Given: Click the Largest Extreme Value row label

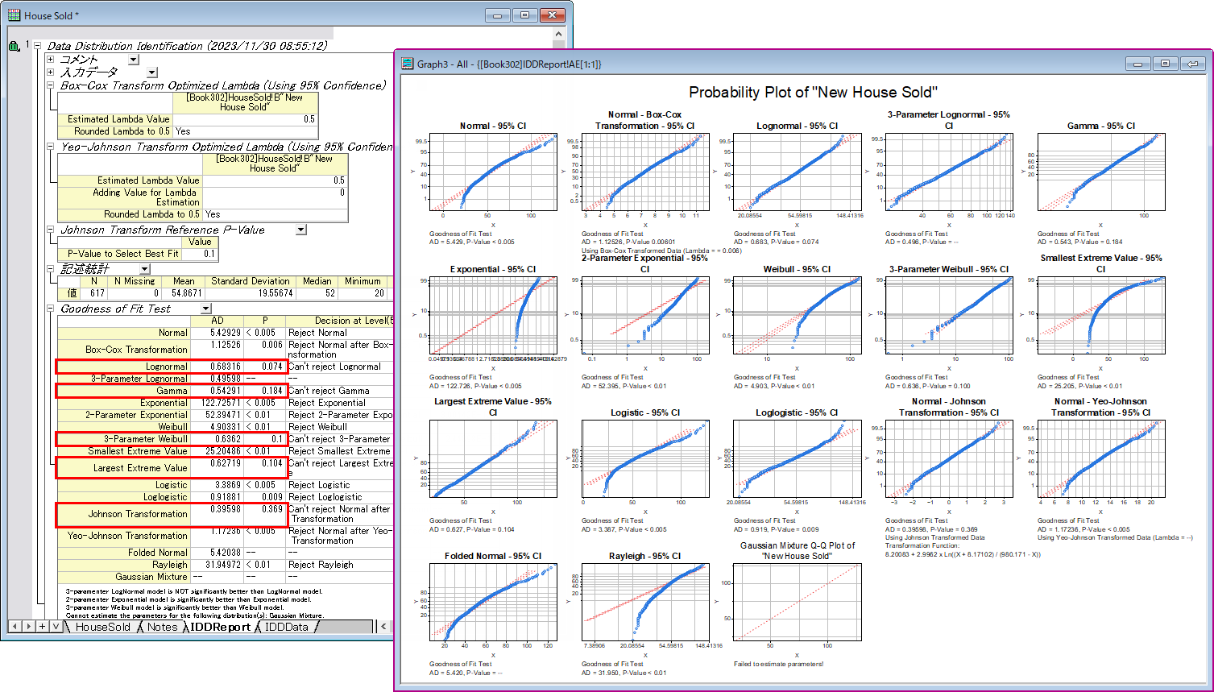Looking at the screenshot, I should click(123, 468).
